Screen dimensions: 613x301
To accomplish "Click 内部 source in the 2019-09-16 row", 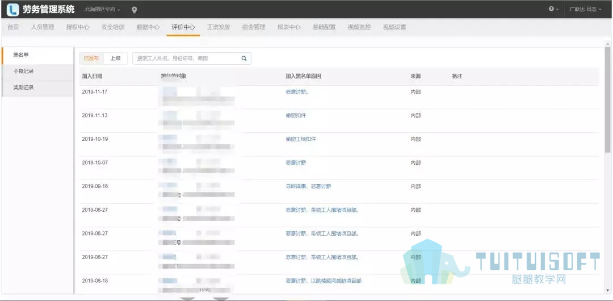I will pyautogui.click(x=415, y=186).
